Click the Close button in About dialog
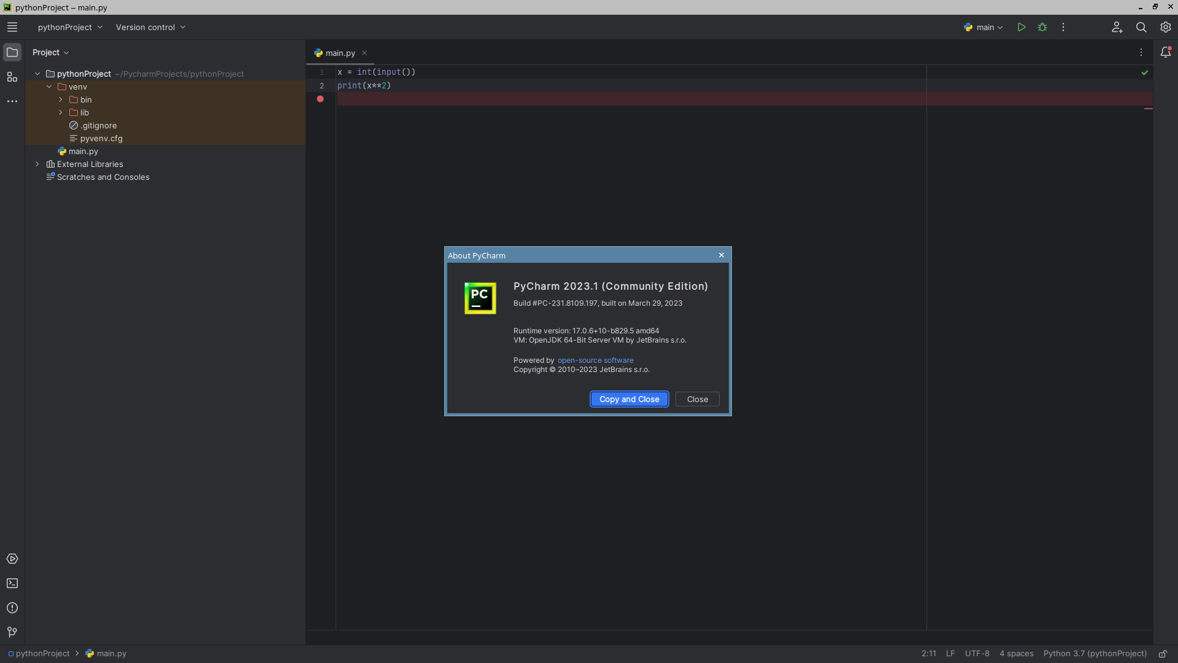The image size is (1178, 663). click(x=698, y=399)
